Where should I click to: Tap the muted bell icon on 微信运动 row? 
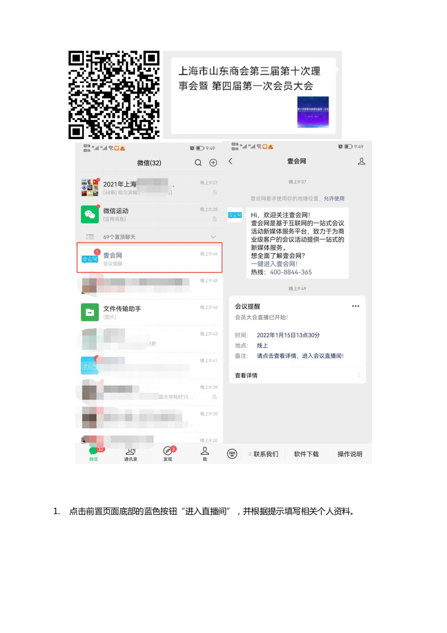coord(215,219)
